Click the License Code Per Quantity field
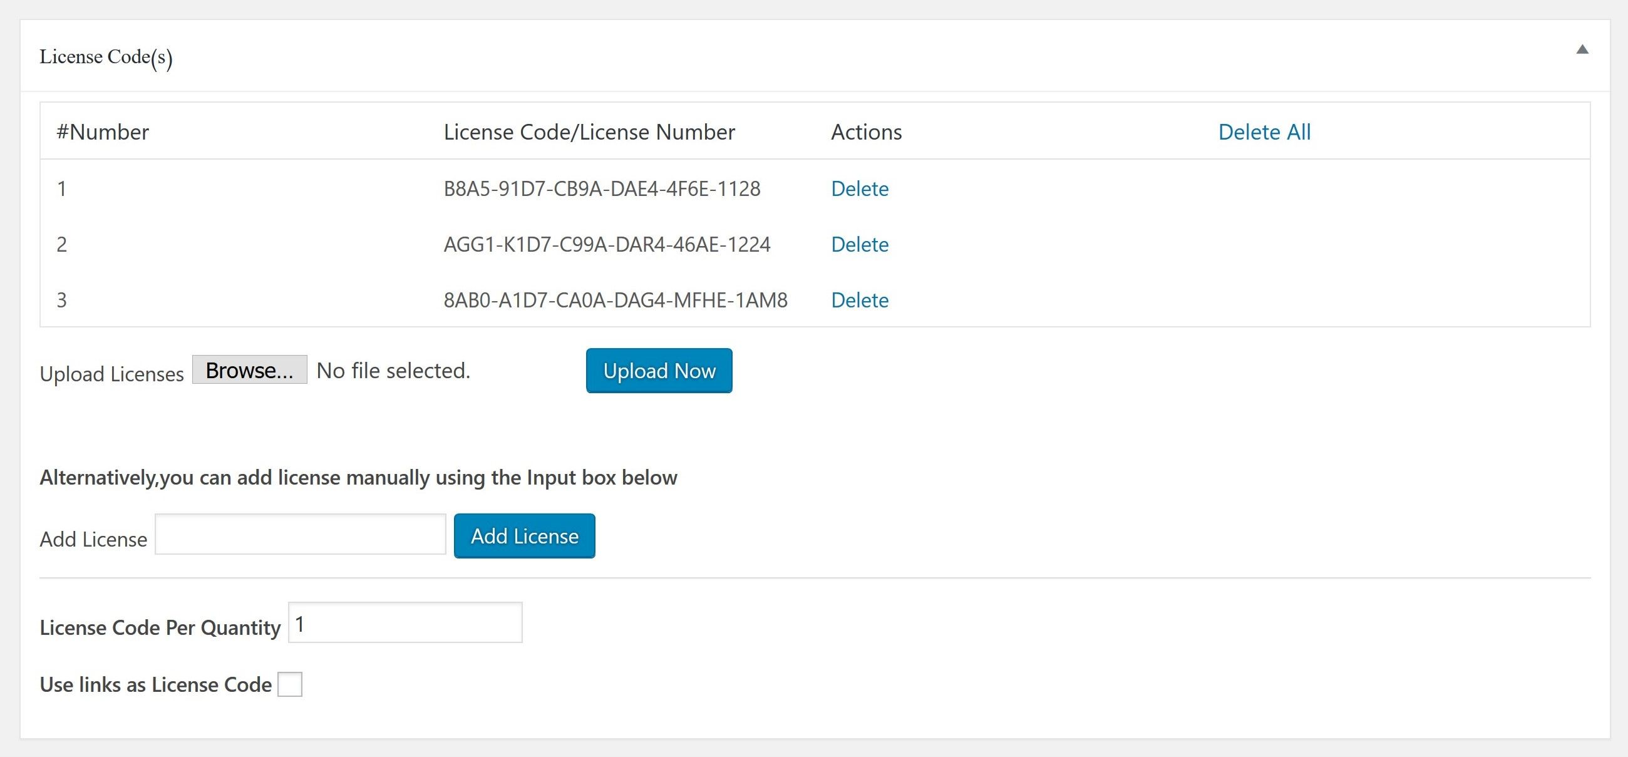Image resolution: width=1628 pixels, height=757 pixels. tap(405, 623)
